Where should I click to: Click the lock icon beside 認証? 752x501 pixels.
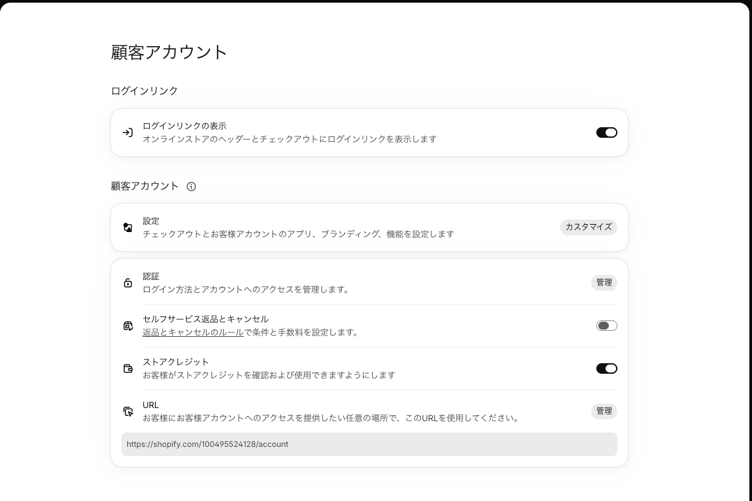[x=127, y=283]
